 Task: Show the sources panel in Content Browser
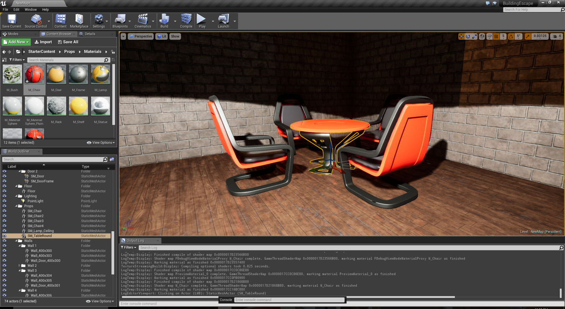5,60
